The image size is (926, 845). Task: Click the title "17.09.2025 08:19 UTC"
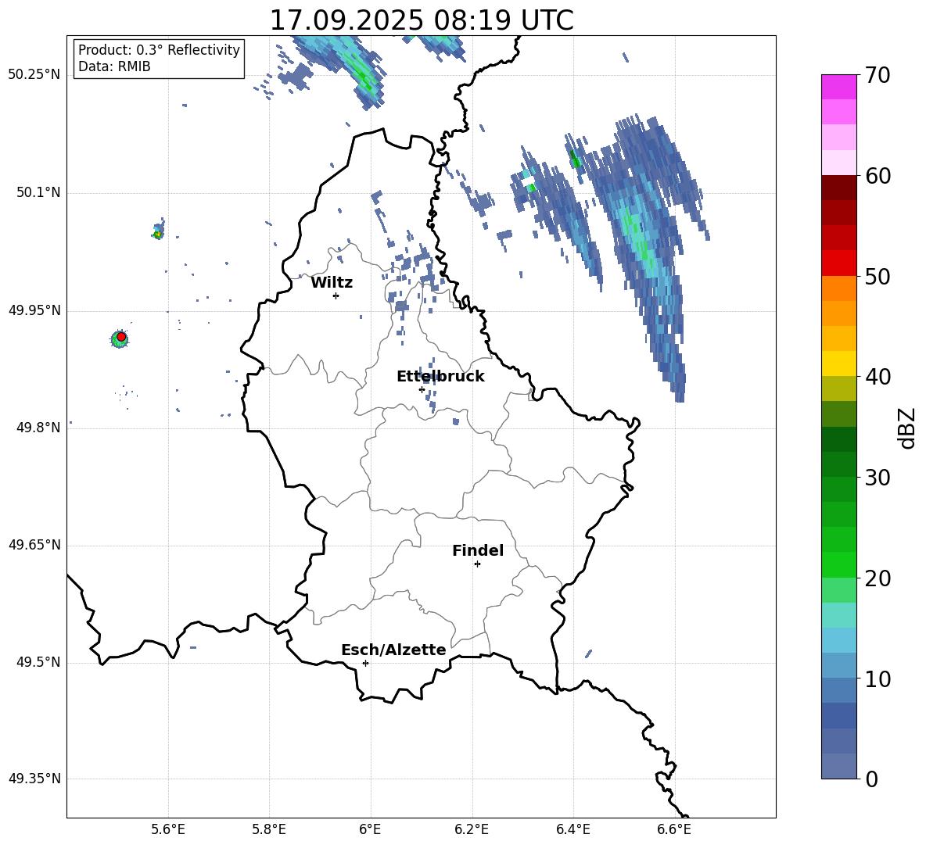[421, 20]
